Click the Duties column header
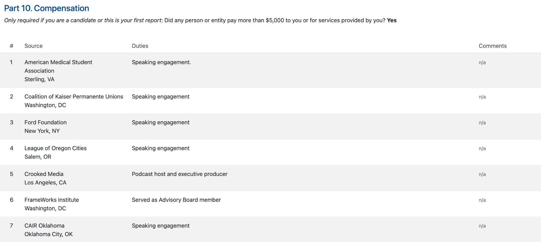541x242 pixels. [x=140, y=46]
